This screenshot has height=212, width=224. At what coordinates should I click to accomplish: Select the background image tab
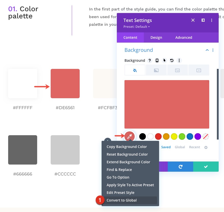point(177,70)
